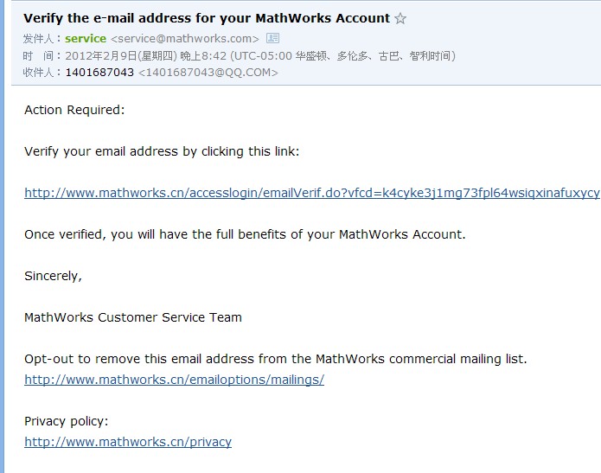The height and width of the screenshot is (473, 601).
Task: Star this MathWorks verification email
Action: (400, 18)
